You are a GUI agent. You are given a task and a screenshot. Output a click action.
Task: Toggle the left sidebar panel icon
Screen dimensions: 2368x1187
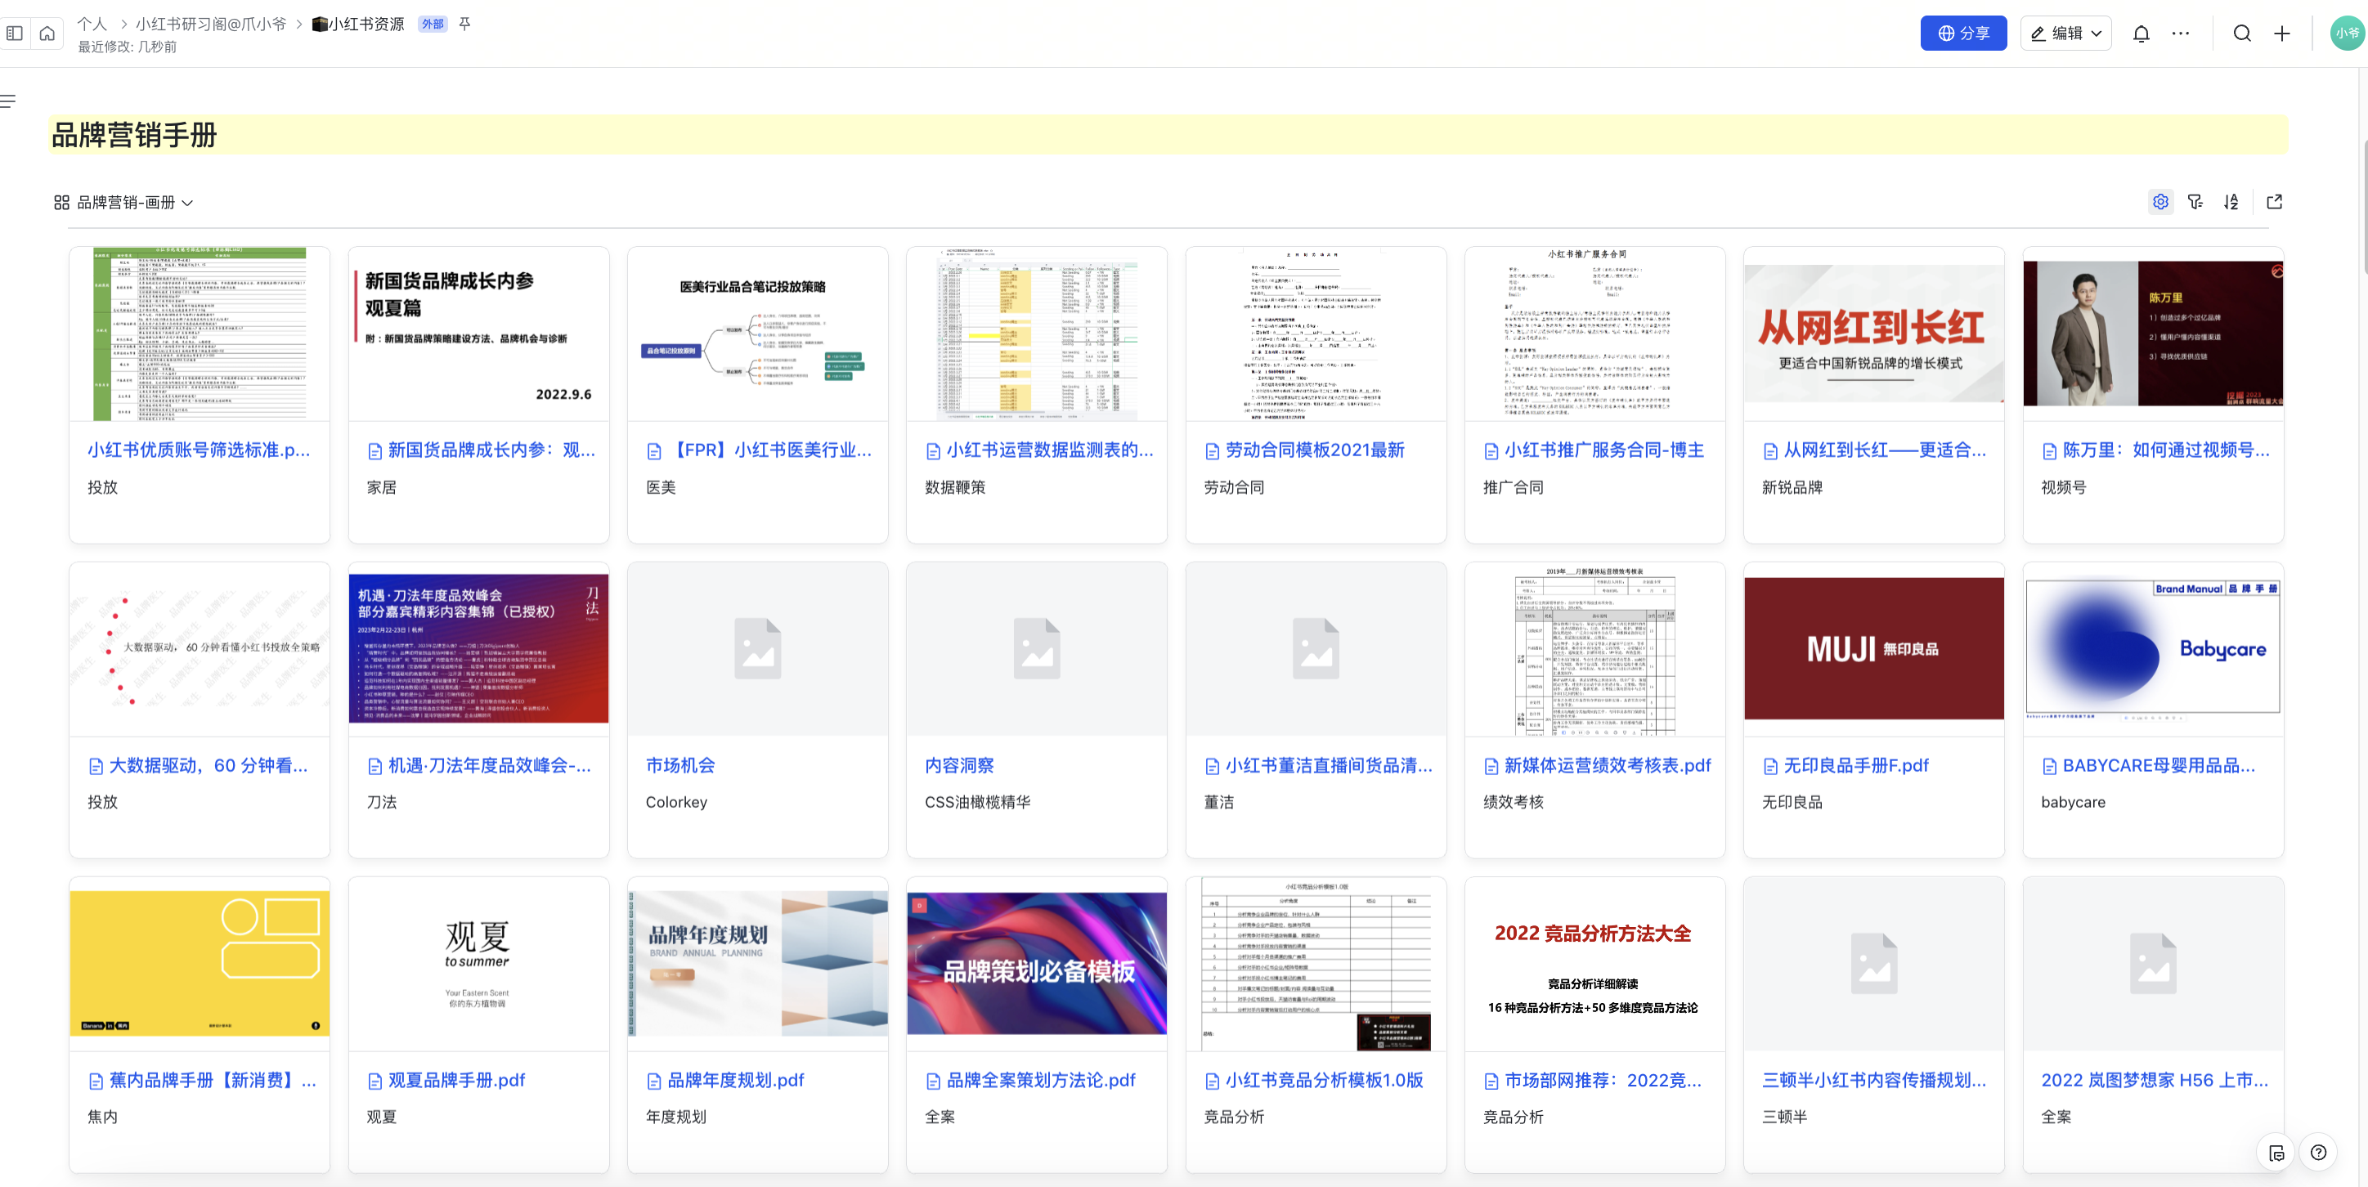(x=15, y=34)
